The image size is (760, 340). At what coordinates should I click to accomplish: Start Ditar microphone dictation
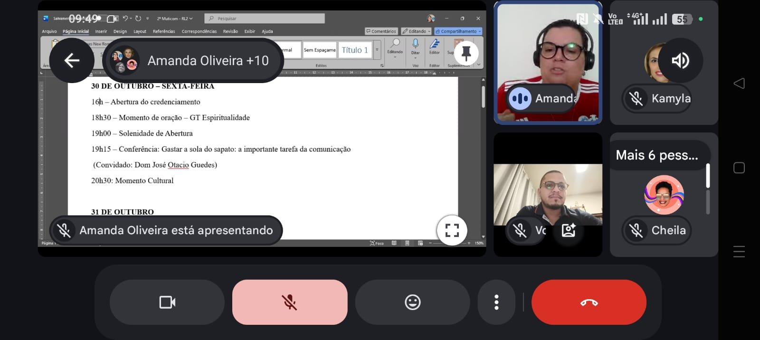(x=415, y=48)
